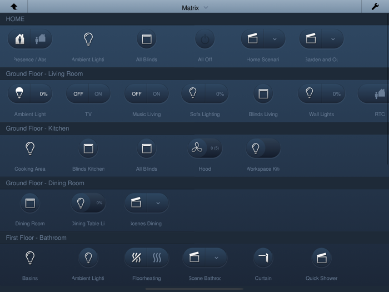
Task: Turn Music Living ON
Action: (157, 93)
